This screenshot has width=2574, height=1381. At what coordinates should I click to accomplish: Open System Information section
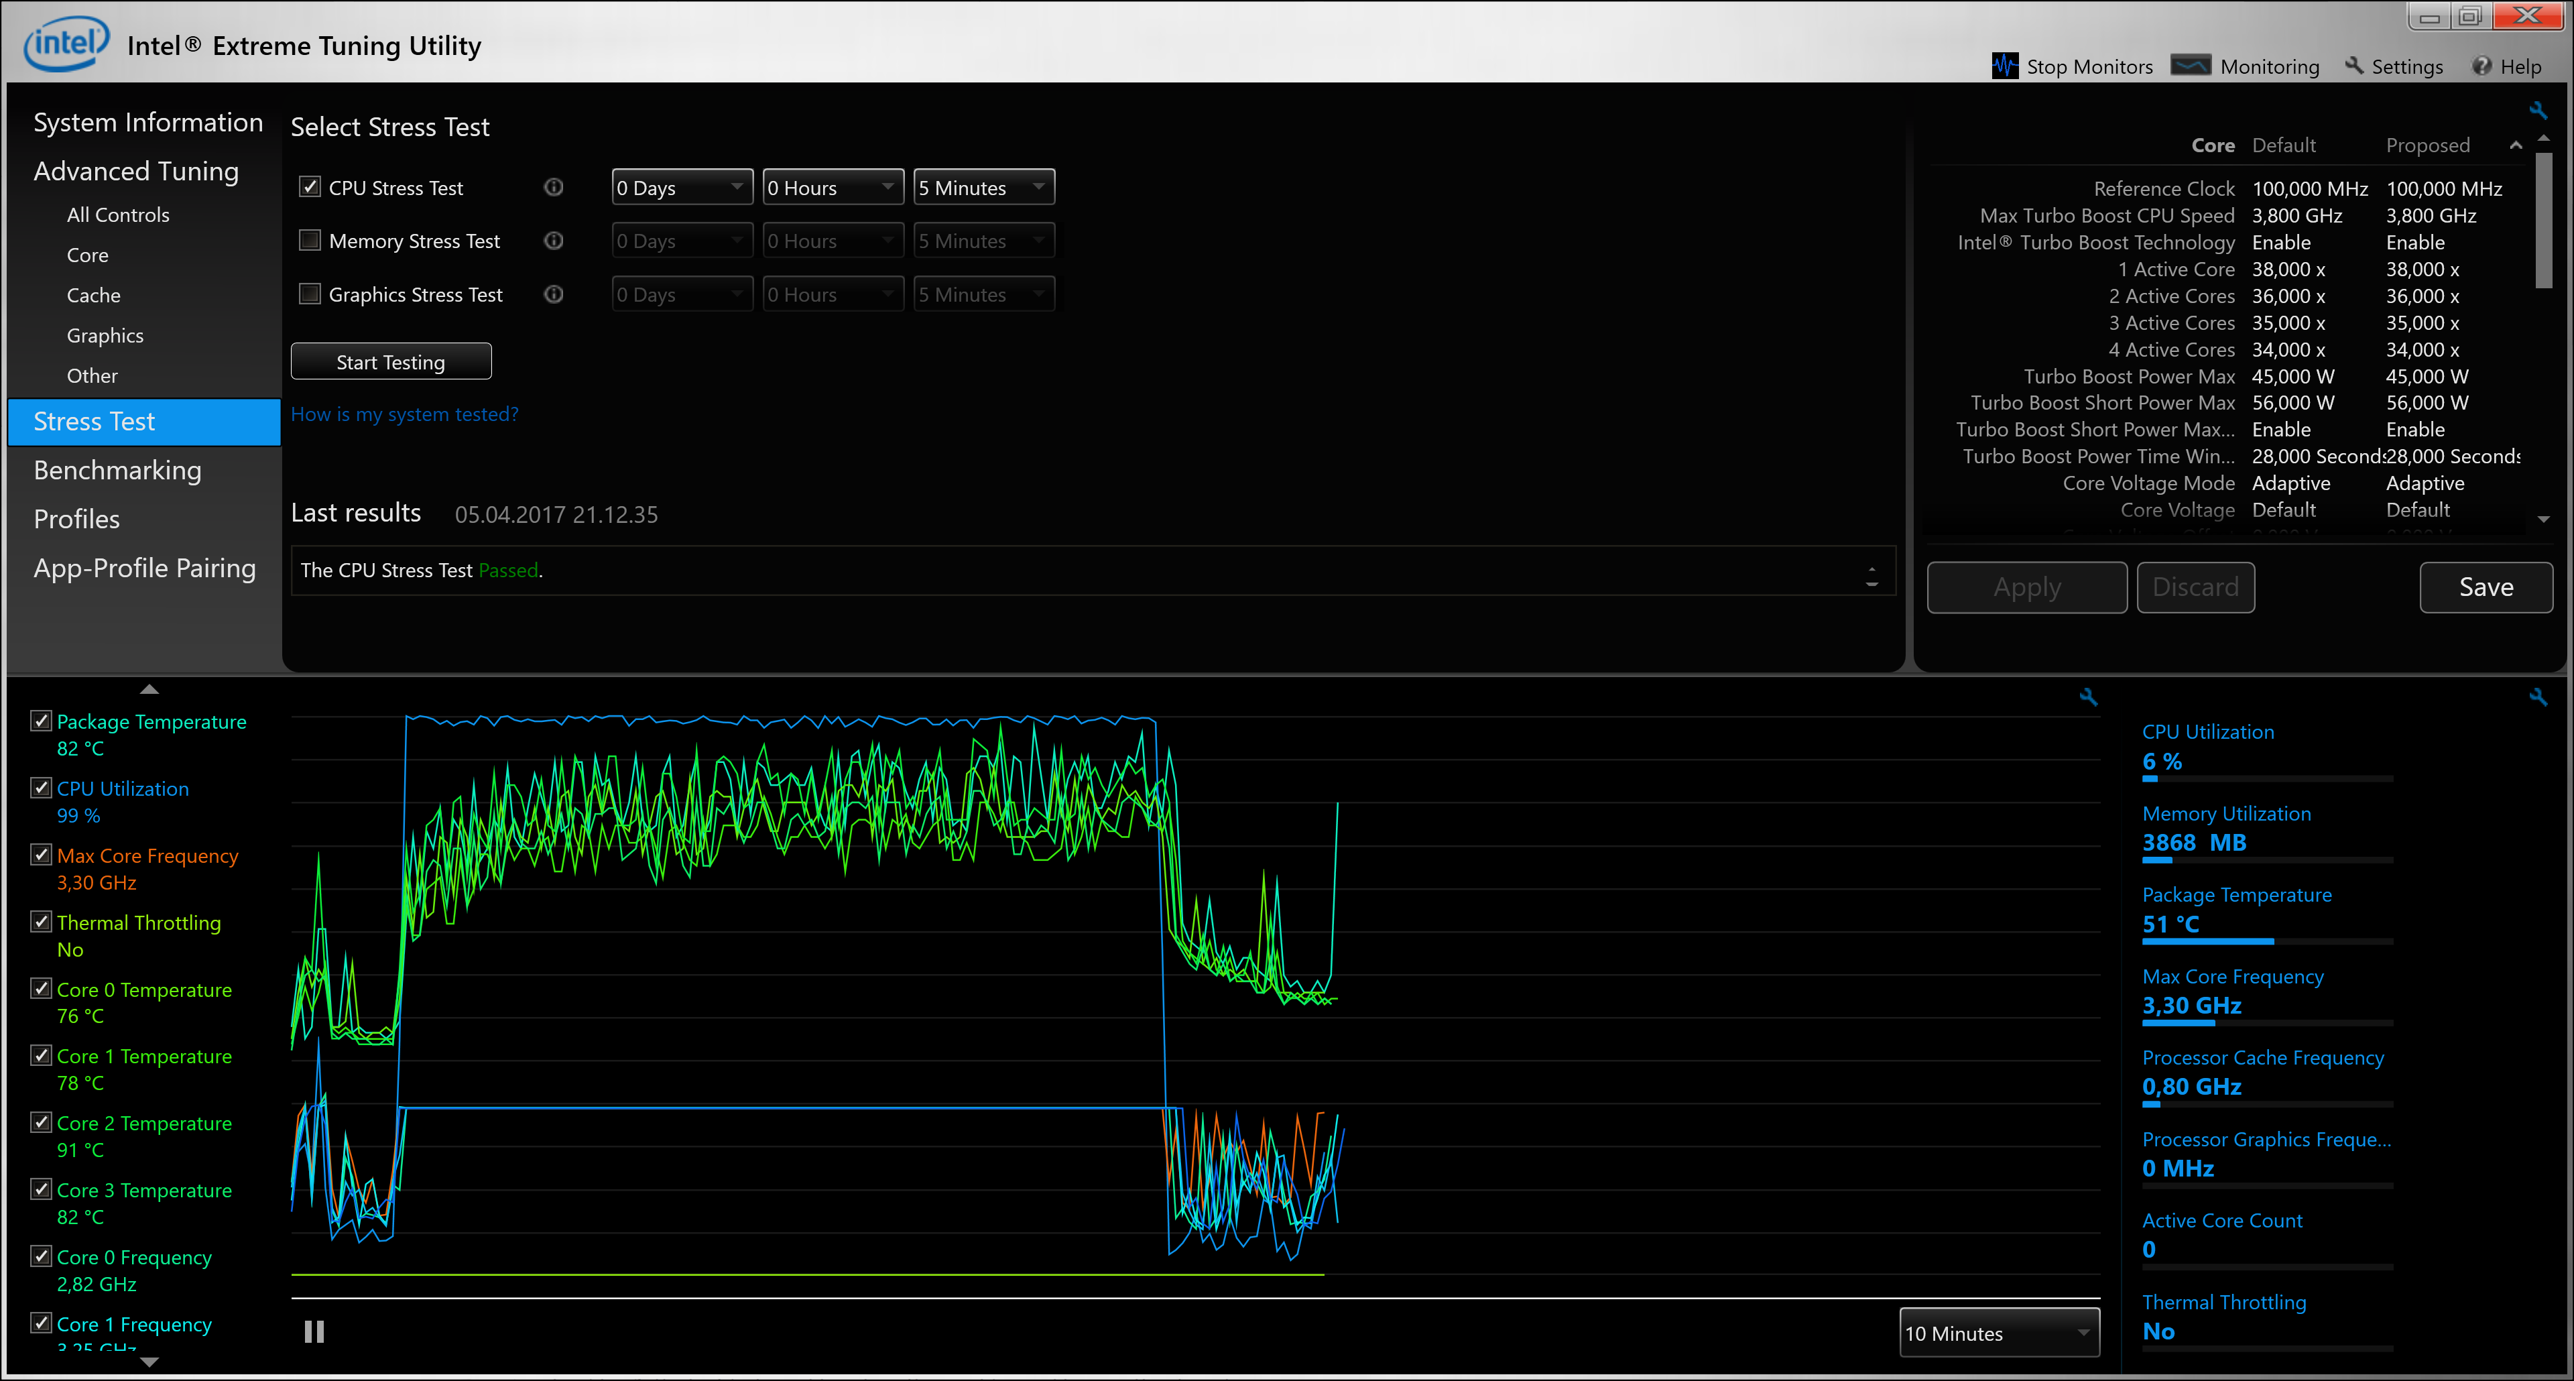pos(148,122)
